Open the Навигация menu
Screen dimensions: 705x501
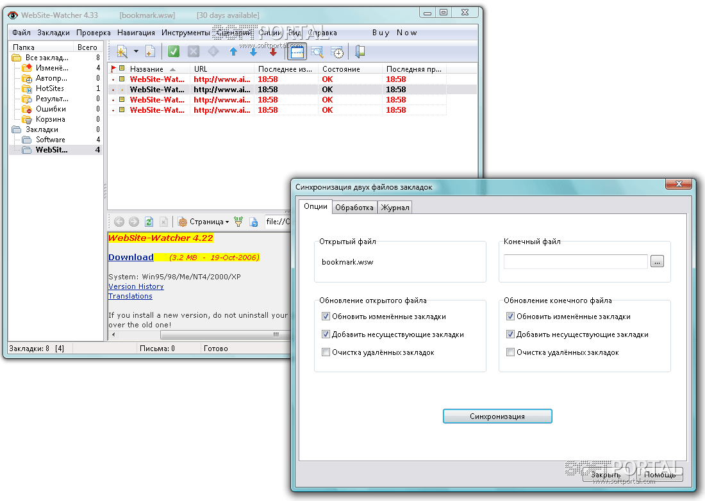137,33
